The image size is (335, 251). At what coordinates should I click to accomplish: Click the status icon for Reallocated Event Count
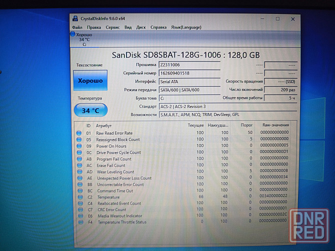[80, 203]
